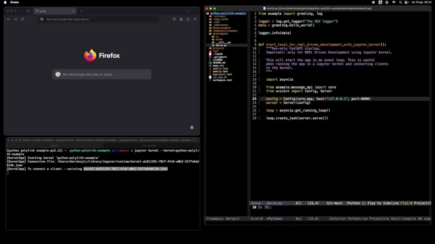Open __init__.py in Treemacs
Image resolution: width=435 pixels, height=244 pixels.
pos(223,42)
